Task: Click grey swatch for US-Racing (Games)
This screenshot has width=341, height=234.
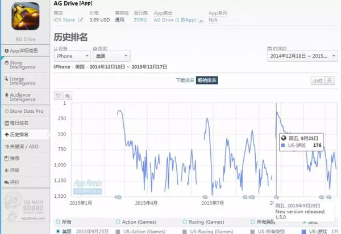Action: tap(185, 231)
